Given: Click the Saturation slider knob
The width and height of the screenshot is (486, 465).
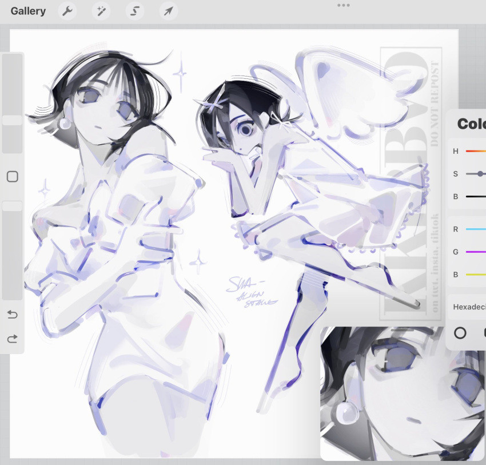Looking at the screenshot, I should 480,174.
